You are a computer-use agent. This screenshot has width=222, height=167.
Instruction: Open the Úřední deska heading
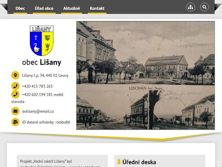coord(139,162)
